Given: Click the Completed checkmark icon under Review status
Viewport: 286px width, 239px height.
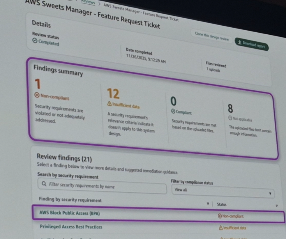Looking at the screenshot, I should (x=35, y=41).
